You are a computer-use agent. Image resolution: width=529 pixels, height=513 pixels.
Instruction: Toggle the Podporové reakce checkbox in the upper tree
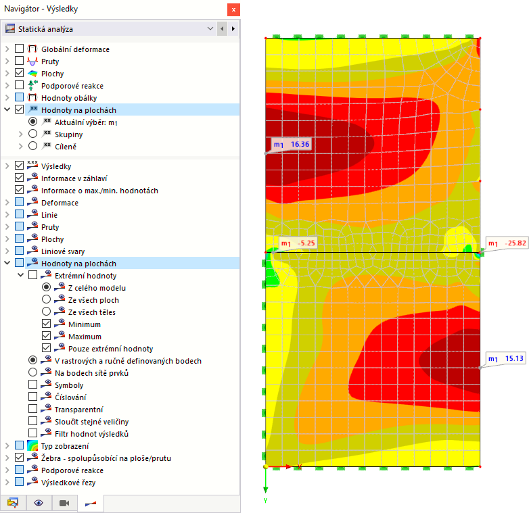click(x=19, y=85)
